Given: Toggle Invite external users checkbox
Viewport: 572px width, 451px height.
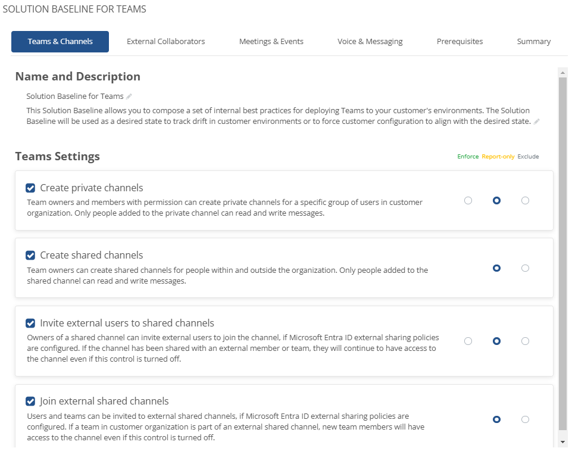Looking at the screenshot, I should pos(30,323).
